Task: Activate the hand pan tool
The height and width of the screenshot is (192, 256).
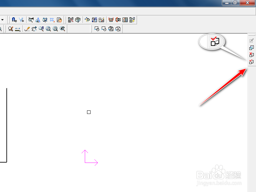Action: (34, 29)
